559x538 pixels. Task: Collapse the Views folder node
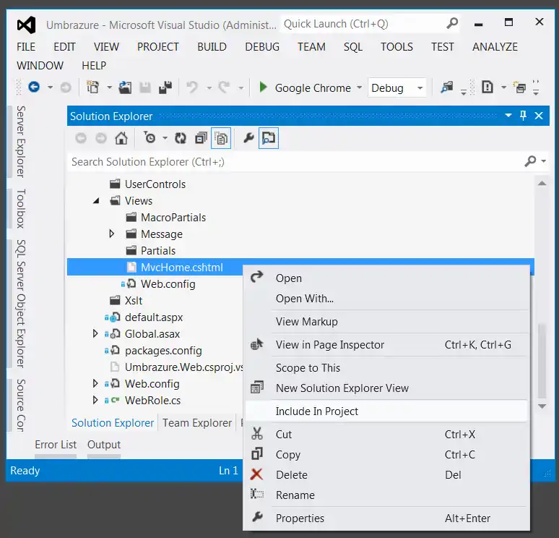click(96, 201)
